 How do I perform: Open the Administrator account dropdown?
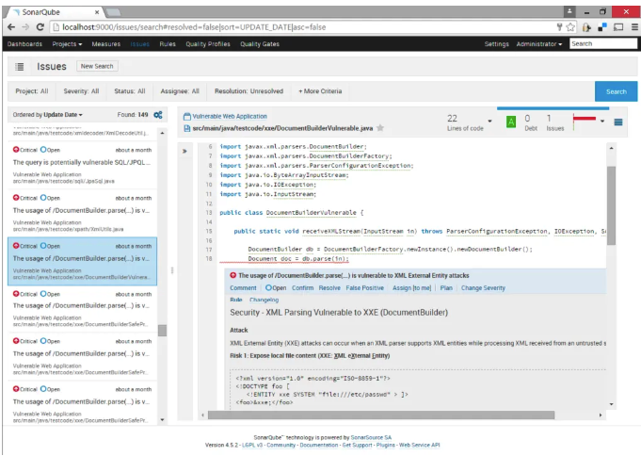point(538,43)
